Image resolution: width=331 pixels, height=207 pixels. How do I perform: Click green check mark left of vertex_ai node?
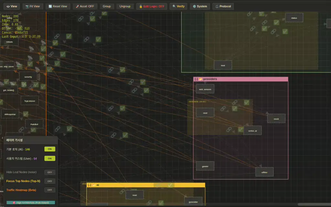click(240, 129)
